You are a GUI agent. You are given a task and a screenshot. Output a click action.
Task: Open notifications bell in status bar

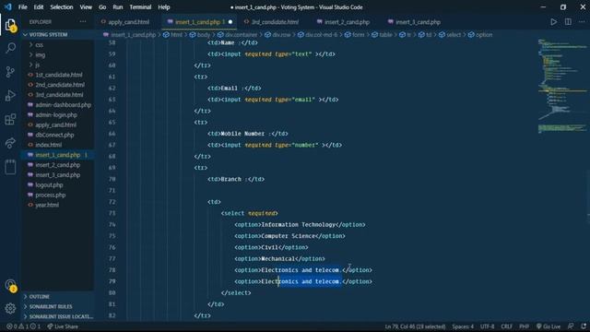(584, 326)
